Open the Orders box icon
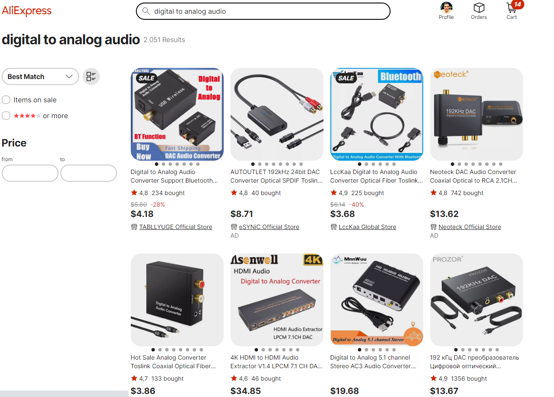The width and height of the screenshot is (554, 397). coord(479,8)
